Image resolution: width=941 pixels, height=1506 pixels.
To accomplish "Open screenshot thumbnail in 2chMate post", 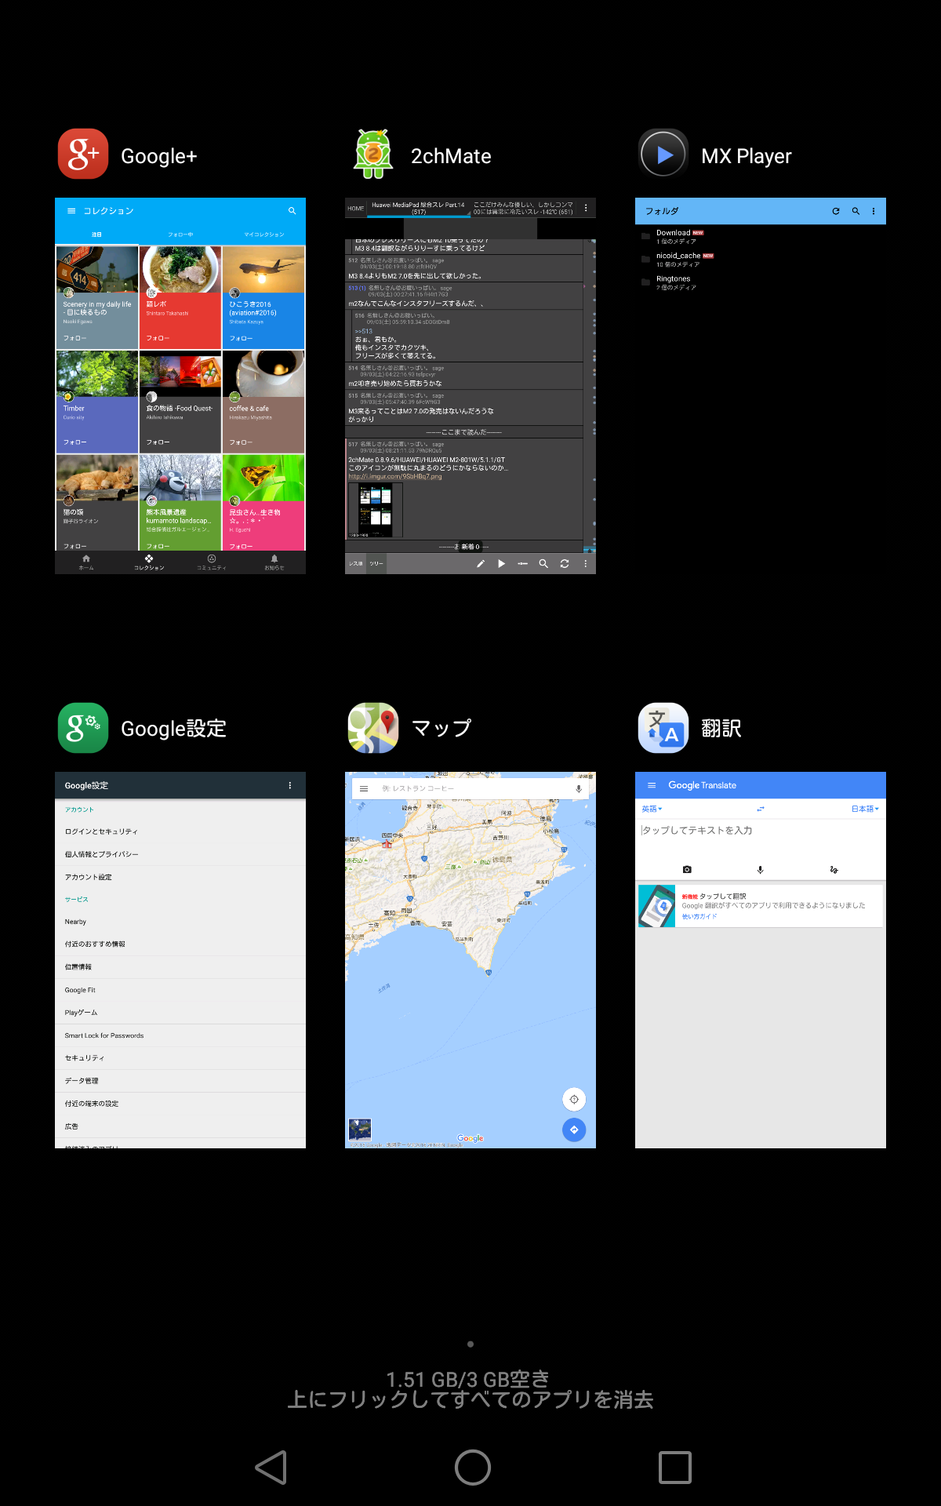I will coord(376,509).
